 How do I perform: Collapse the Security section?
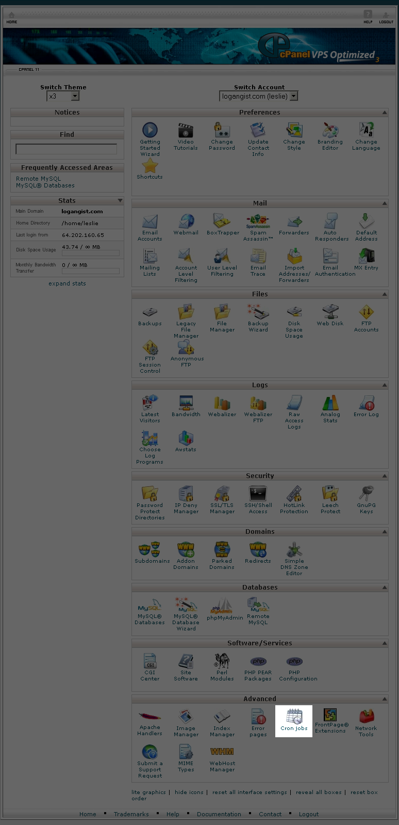(385, 476)
